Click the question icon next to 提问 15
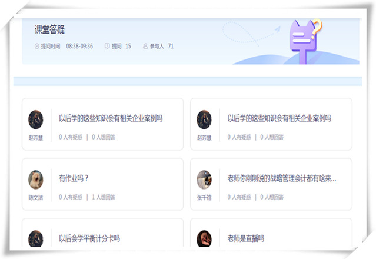376x259 pixels. pyautogui.click(x=107, y=46)
